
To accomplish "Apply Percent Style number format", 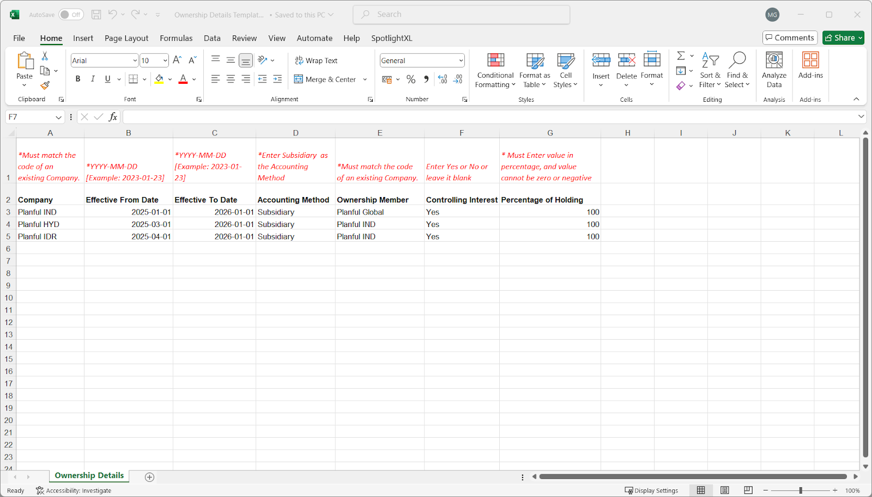I will click(411, 79).
